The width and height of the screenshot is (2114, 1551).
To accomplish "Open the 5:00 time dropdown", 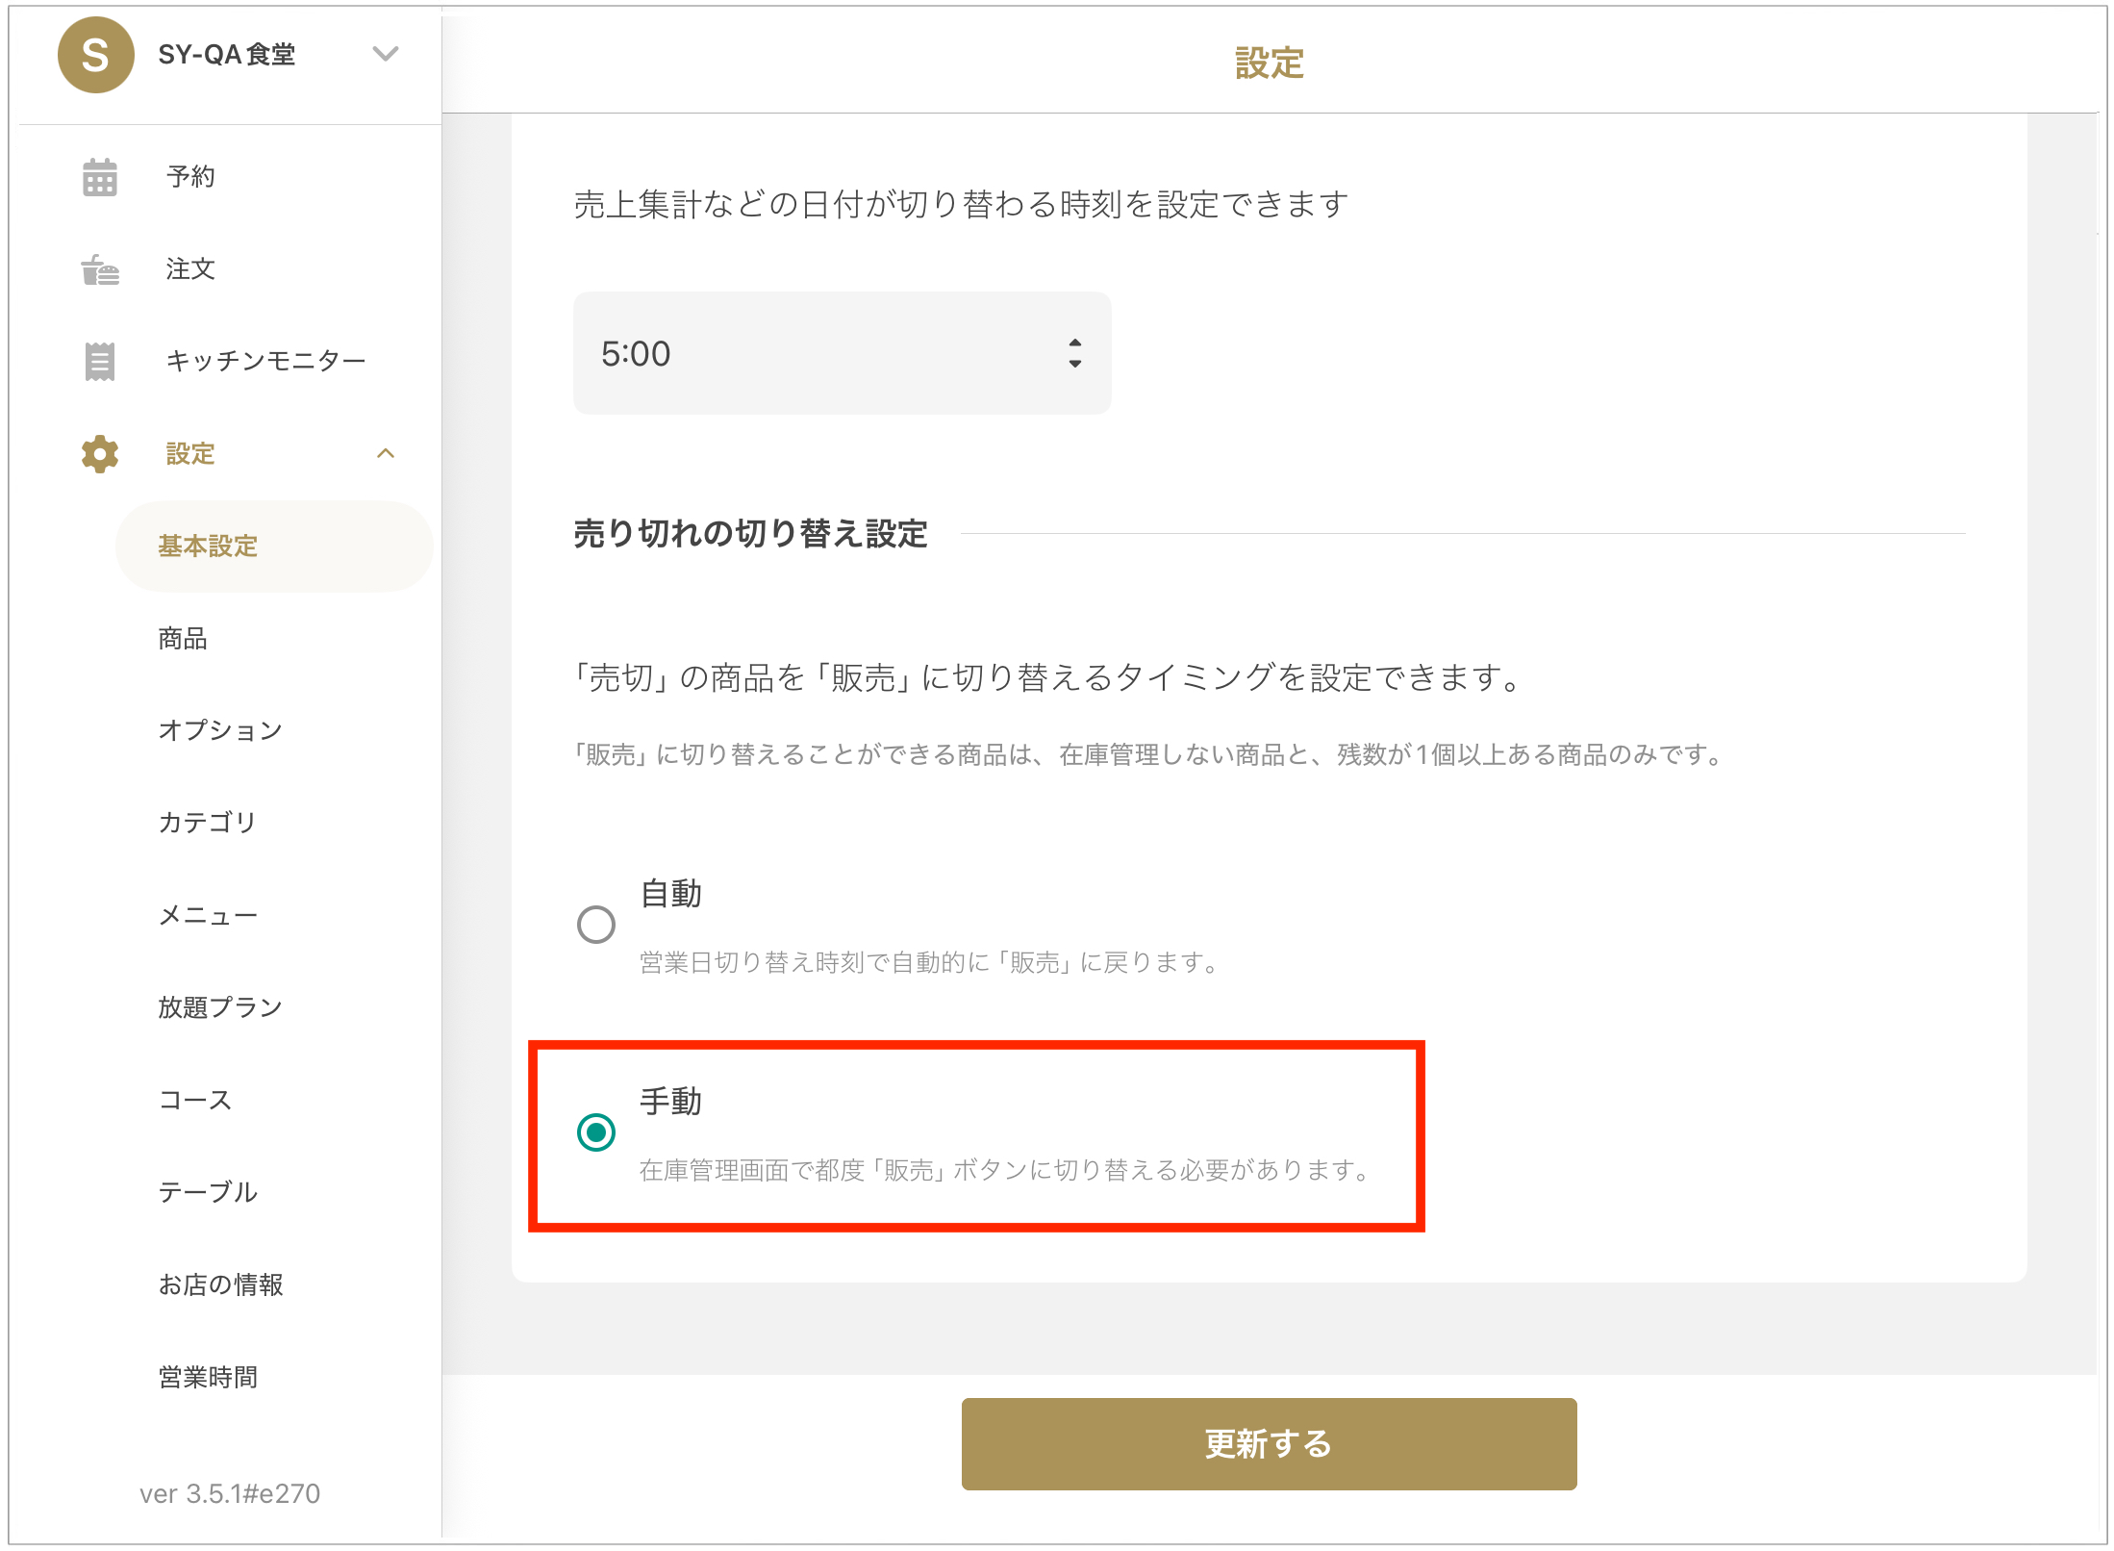I will [x=843, y=353].
